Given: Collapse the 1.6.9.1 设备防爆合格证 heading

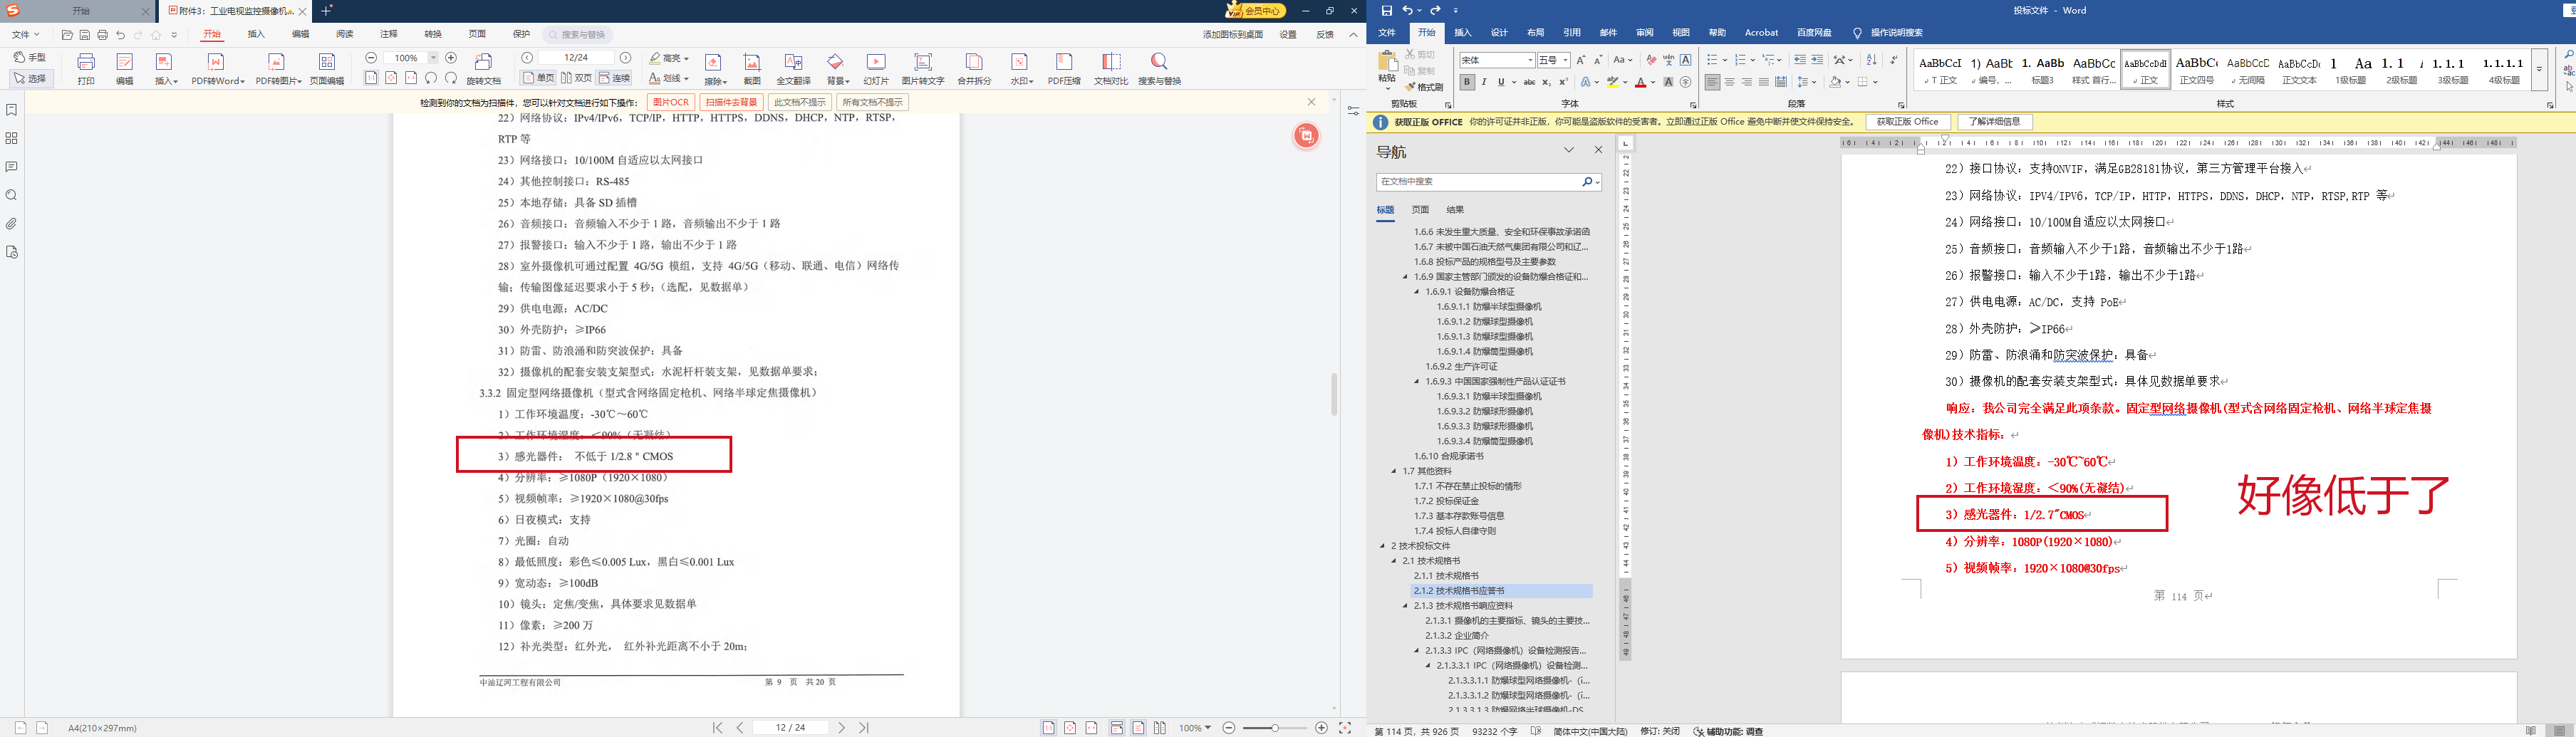Looking at the screenshot, I should click(1417, 292).
